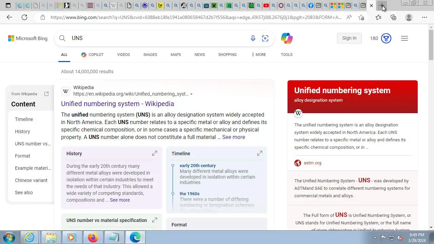Start voice search with the microphone

[x=253, y=38]
